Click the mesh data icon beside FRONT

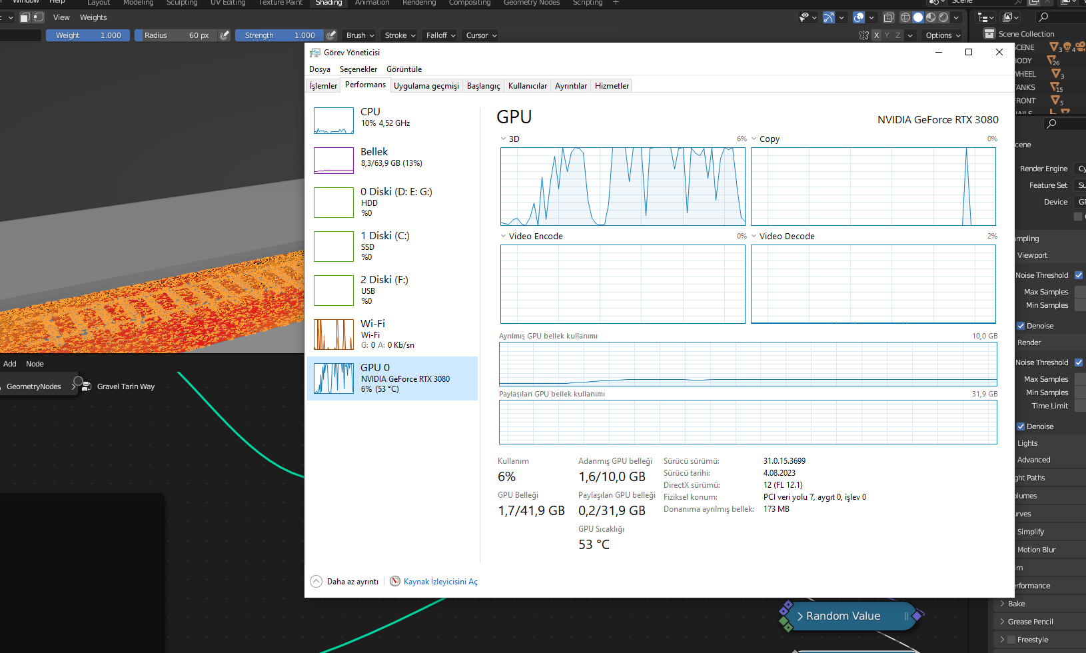[x=1055, y=101]
